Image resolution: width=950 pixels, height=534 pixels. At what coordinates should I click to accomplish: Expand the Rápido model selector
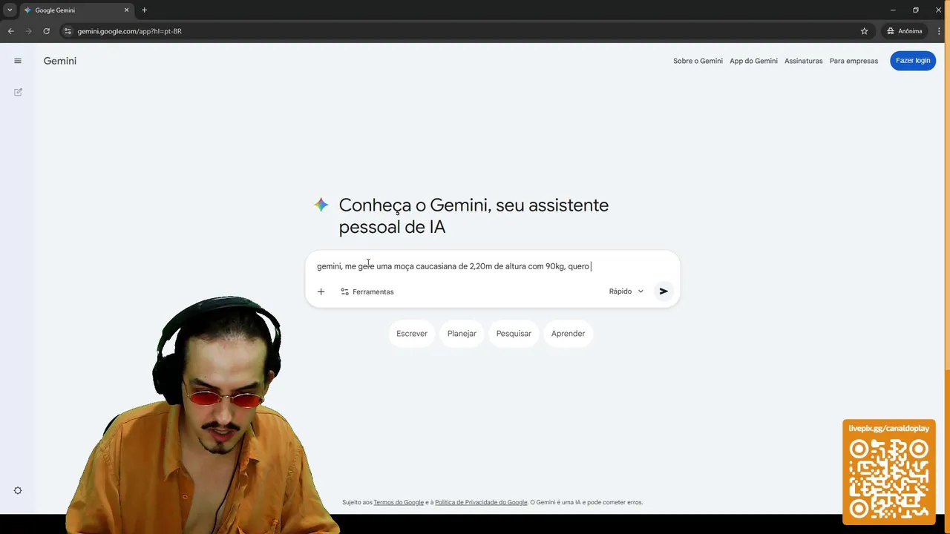pyautogui.click(x=626, y=291)
